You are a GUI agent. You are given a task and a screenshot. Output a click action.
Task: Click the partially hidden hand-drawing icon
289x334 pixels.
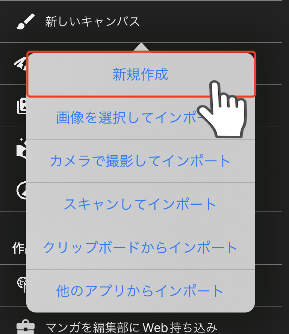pyautogui.click(x=20, y=63)
